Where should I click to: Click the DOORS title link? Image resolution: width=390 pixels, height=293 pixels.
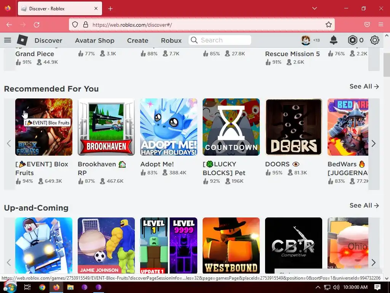click(282, 164)
